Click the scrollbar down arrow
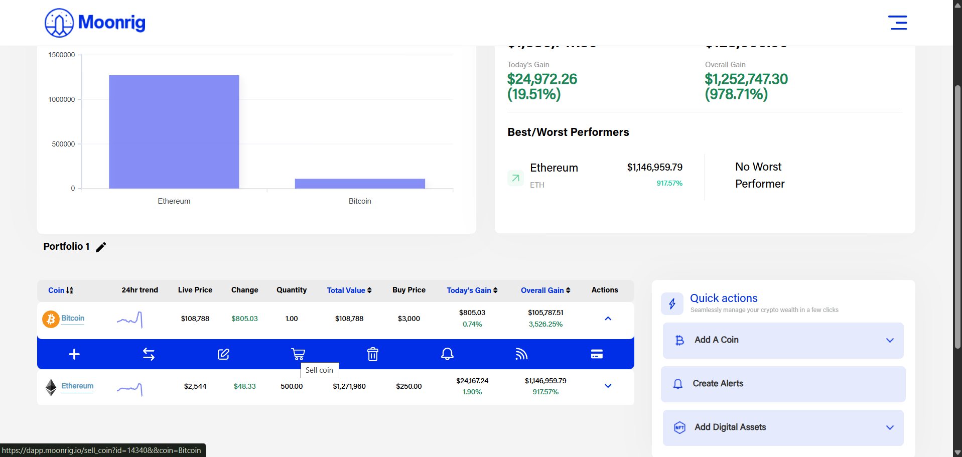Screen dimensions: 962x457 click(957, 452)
